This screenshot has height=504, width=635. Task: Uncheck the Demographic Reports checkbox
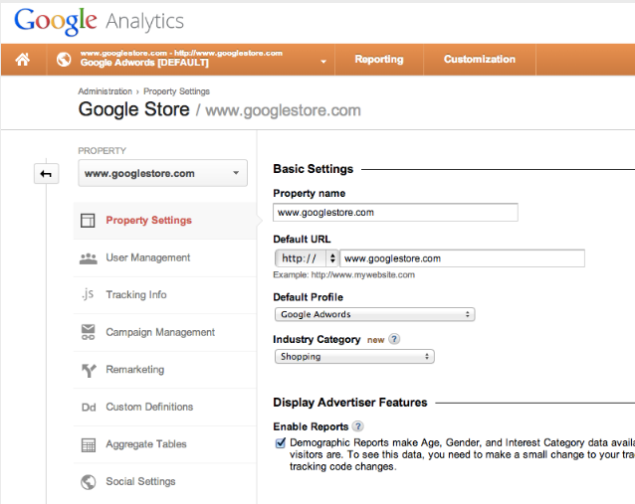pos(281,442)
